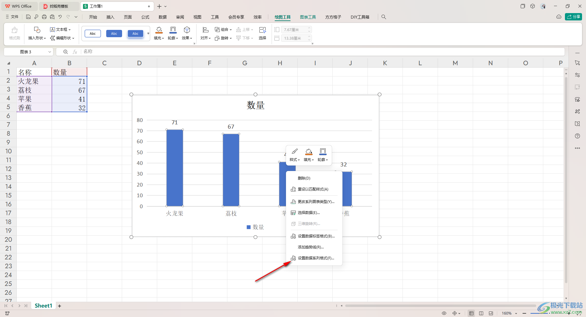The height and width of the screenshot is (317, 586).
Task: Switch to the Chart Tools tab
Action: (x=308, y=17)
